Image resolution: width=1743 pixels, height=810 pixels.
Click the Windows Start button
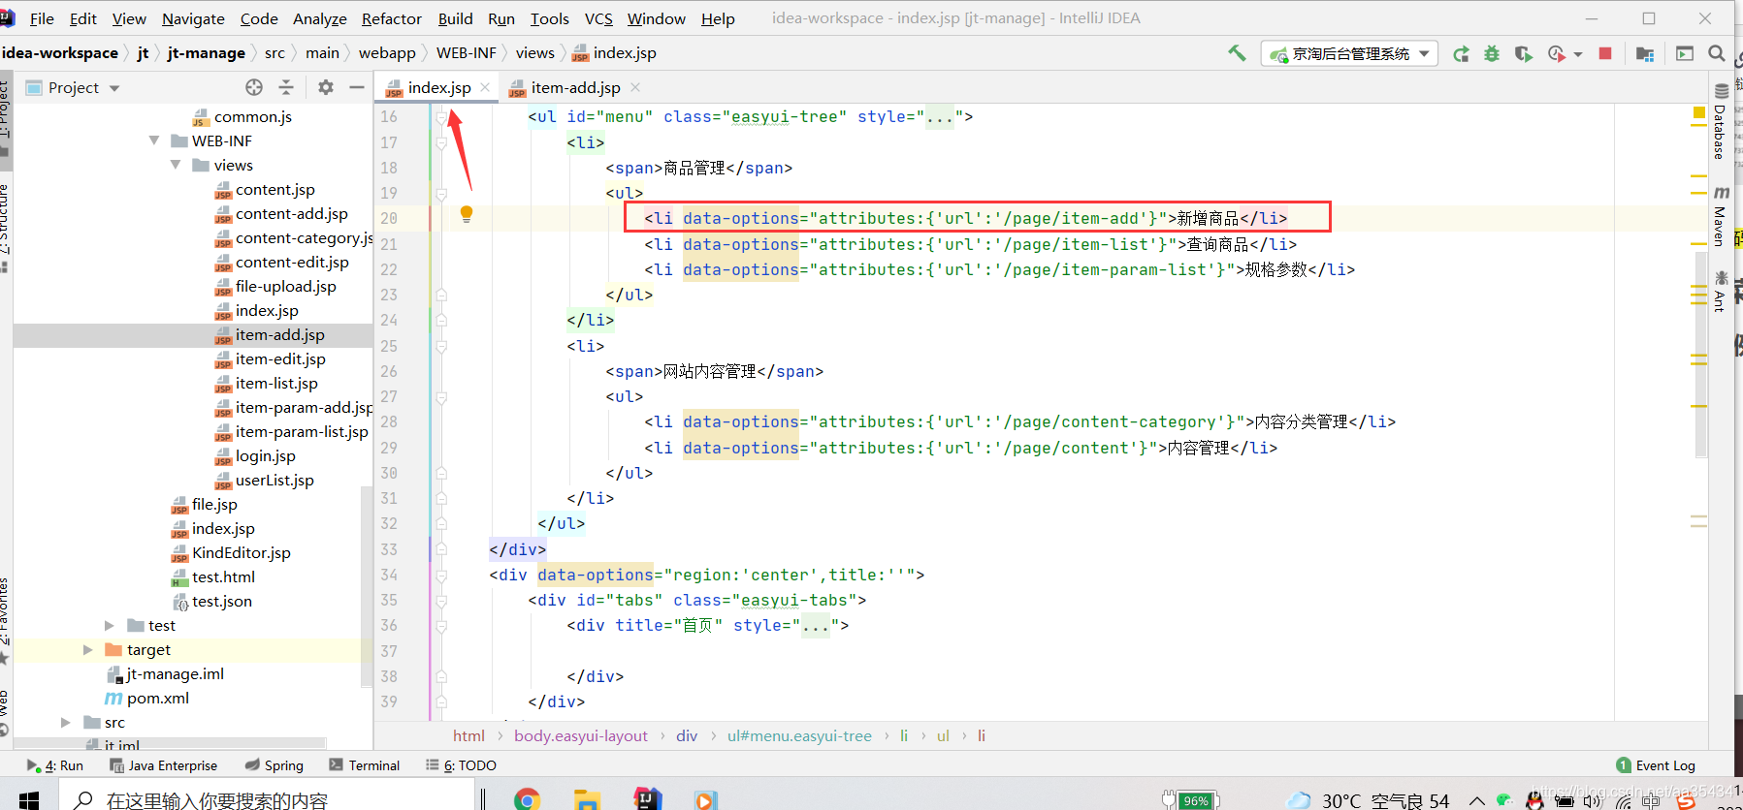[x=29, y=800]
